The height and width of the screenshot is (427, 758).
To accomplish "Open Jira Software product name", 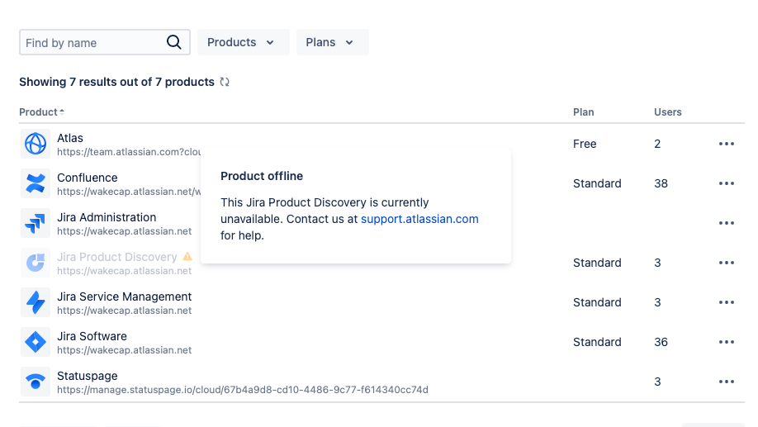I will click(x=92, y=336).
